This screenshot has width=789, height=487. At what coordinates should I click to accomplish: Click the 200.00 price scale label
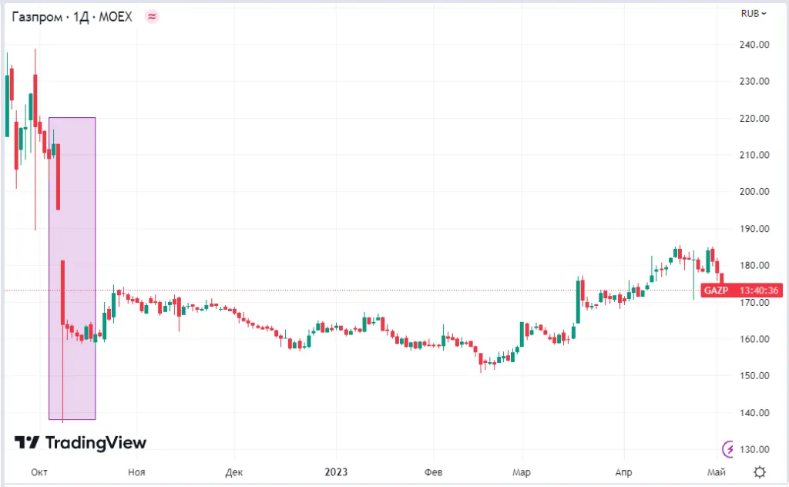pyautogui.click(x=754, y=192)
